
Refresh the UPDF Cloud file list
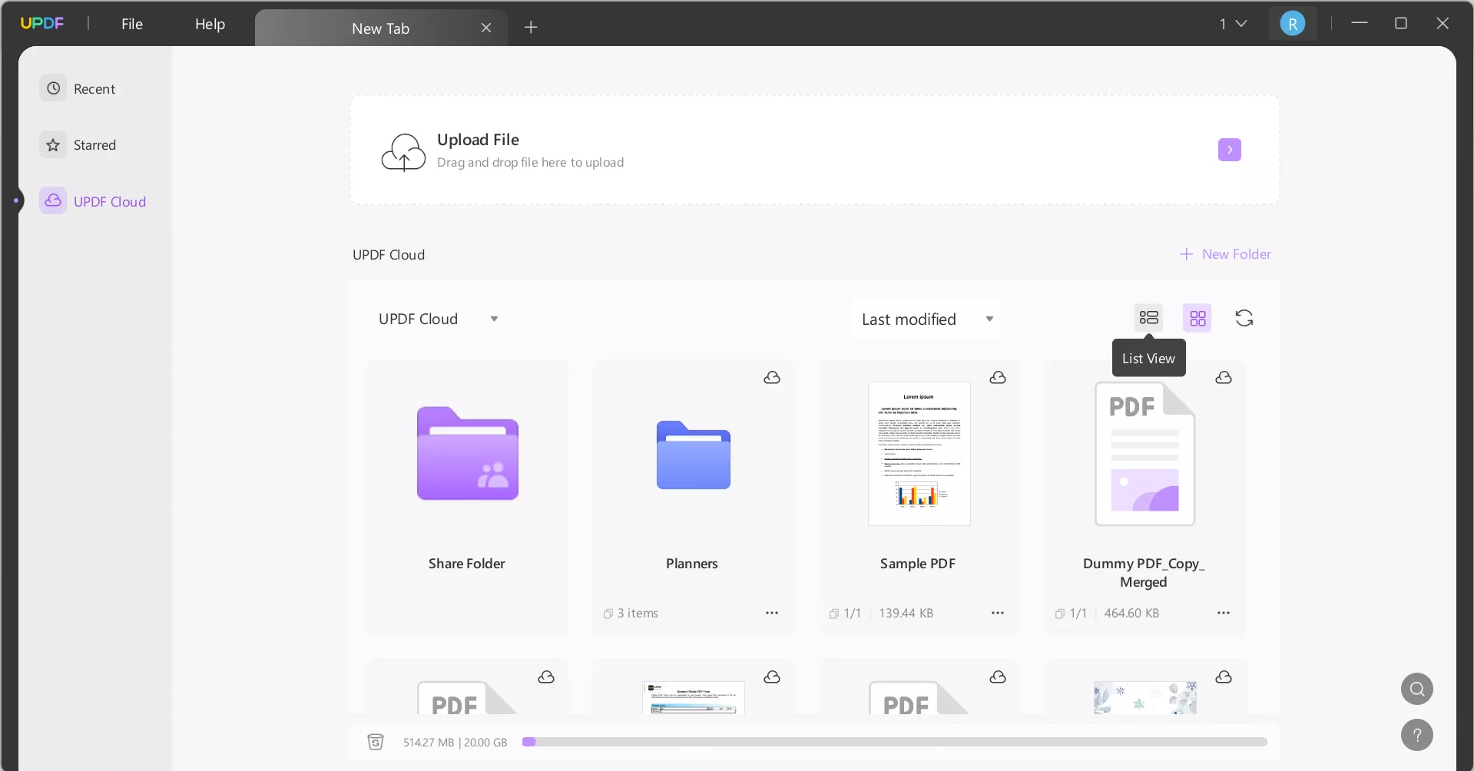1244,318
